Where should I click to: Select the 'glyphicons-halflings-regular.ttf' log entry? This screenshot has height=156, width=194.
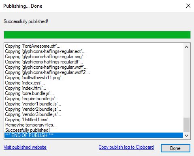coord(94,62)
